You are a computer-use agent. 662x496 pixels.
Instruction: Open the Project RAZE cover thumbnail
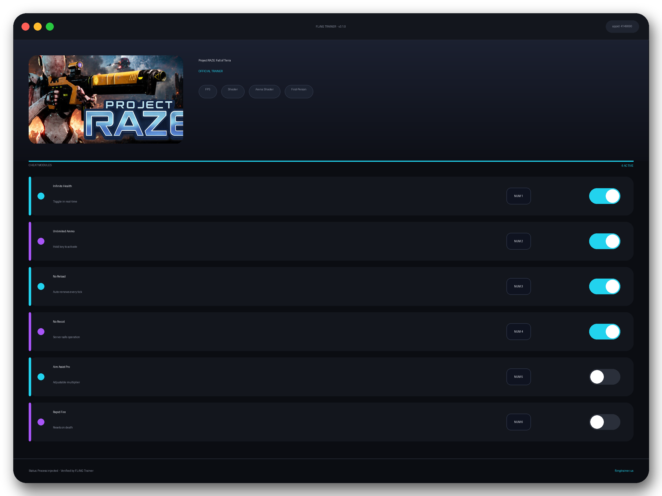point(106,99)
